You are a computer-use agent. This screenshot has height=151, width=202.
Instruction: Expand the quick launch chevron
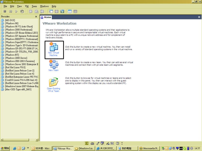point(28,148)
